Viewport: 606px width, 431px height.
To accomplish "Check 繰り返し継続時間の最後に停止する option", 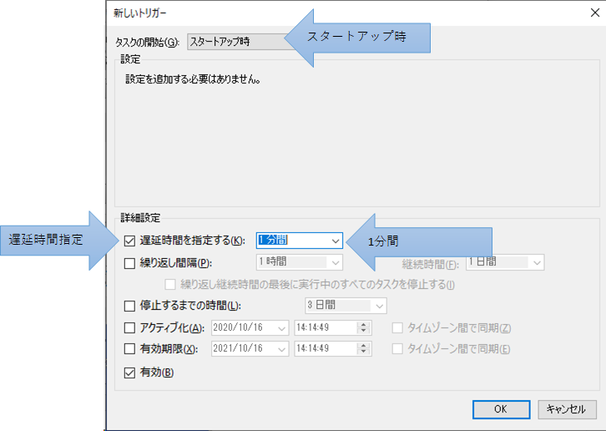I will (x=170, y=285).
